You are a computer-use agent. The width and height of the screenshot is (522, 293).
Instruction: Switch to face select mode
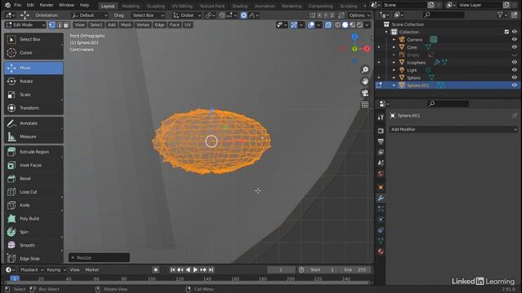click(x=66, y=25)
